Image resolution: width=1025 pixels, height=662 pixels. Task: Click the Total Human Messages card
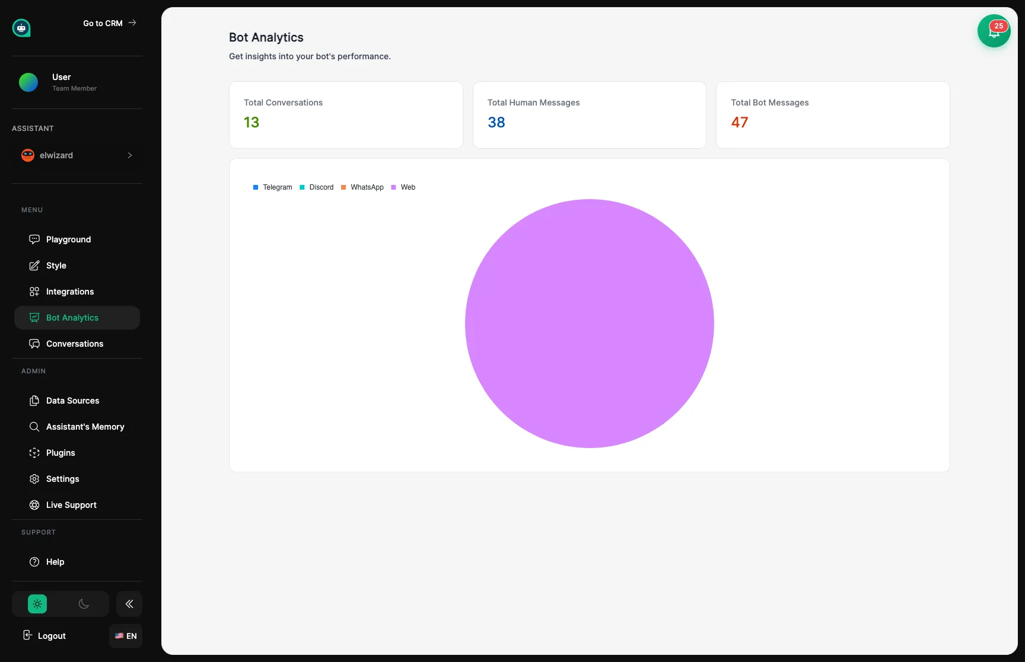(590, 115)
